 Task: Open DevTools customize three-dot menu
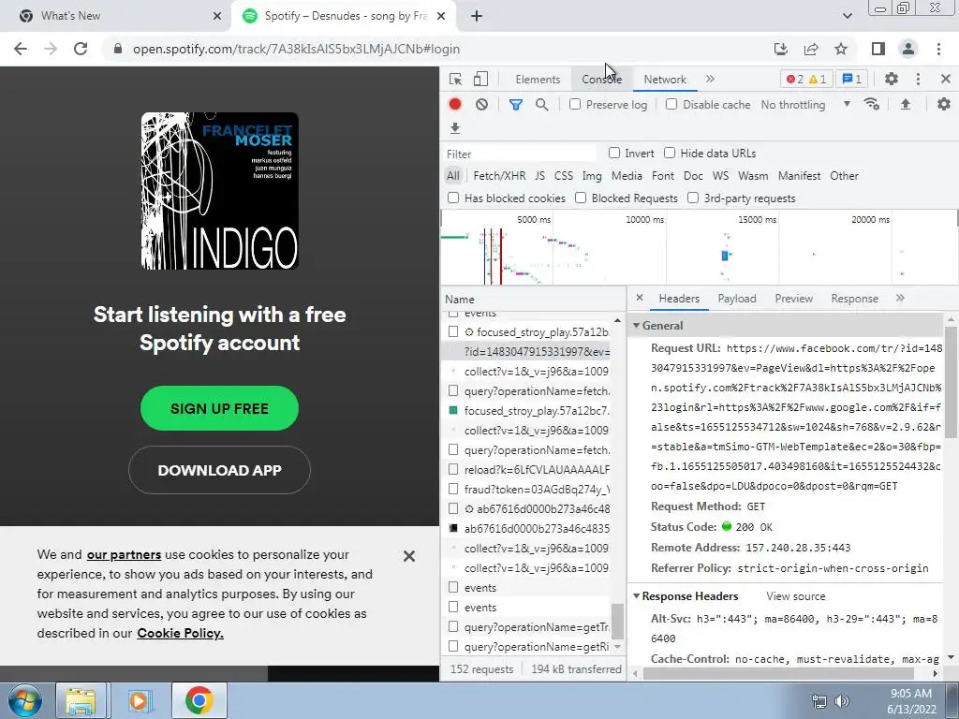click(x=918, y=79)
